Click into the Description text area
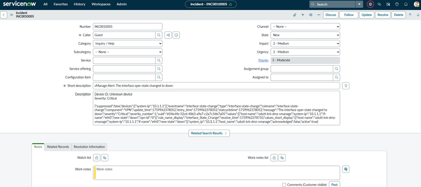The height and width of the screenshot is (187, 421). (216, 108)
